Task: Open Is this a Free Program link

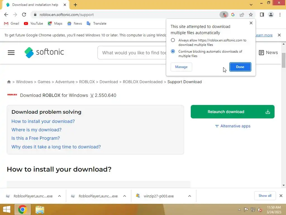Action: 35,138
